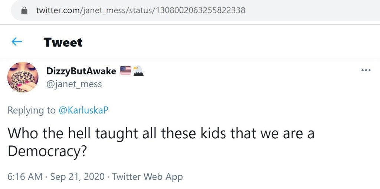Screen dimensions: 380x189
Task: Click the Twitter Web App source link
Action: click(x=147, y=177)
